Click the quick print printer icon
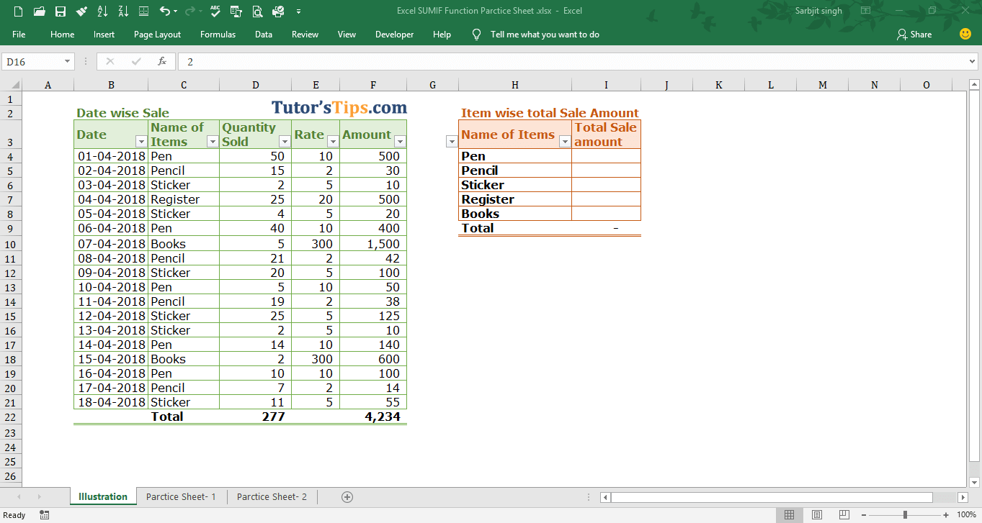The width and height of the screenshot is (982, 523). point(278,12)
